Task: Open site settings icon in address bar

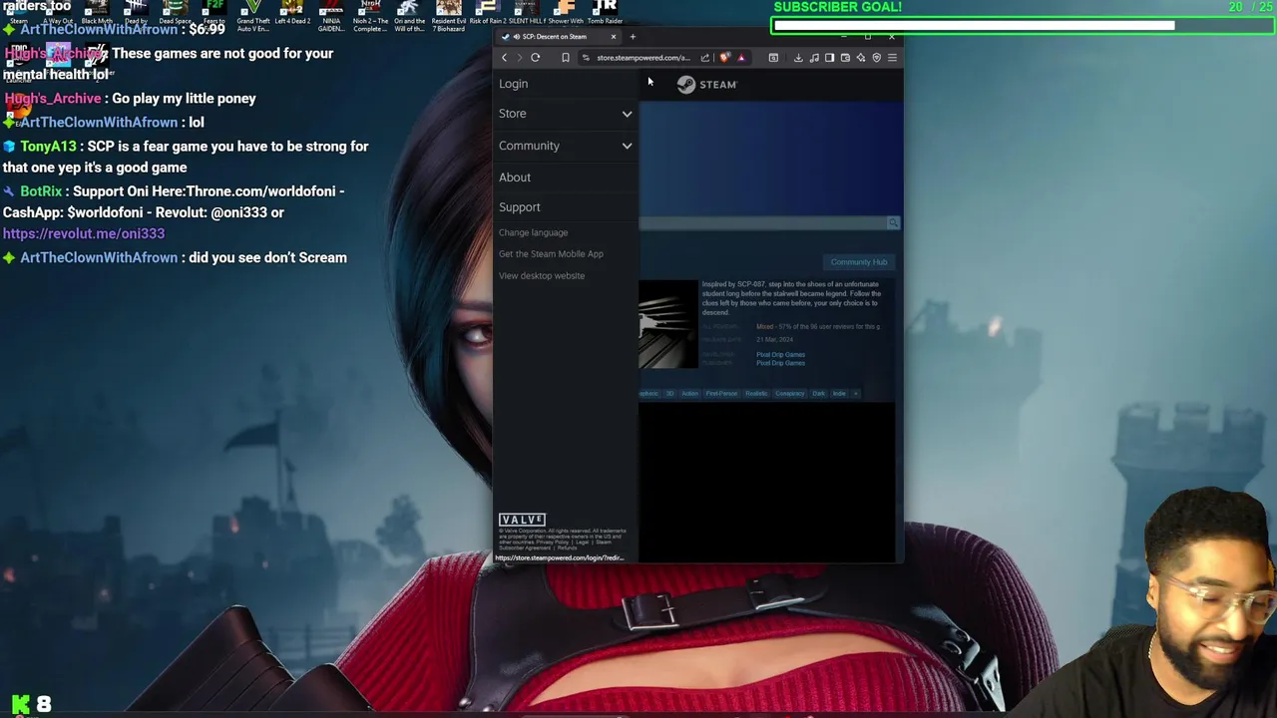Action: [586, 58]
